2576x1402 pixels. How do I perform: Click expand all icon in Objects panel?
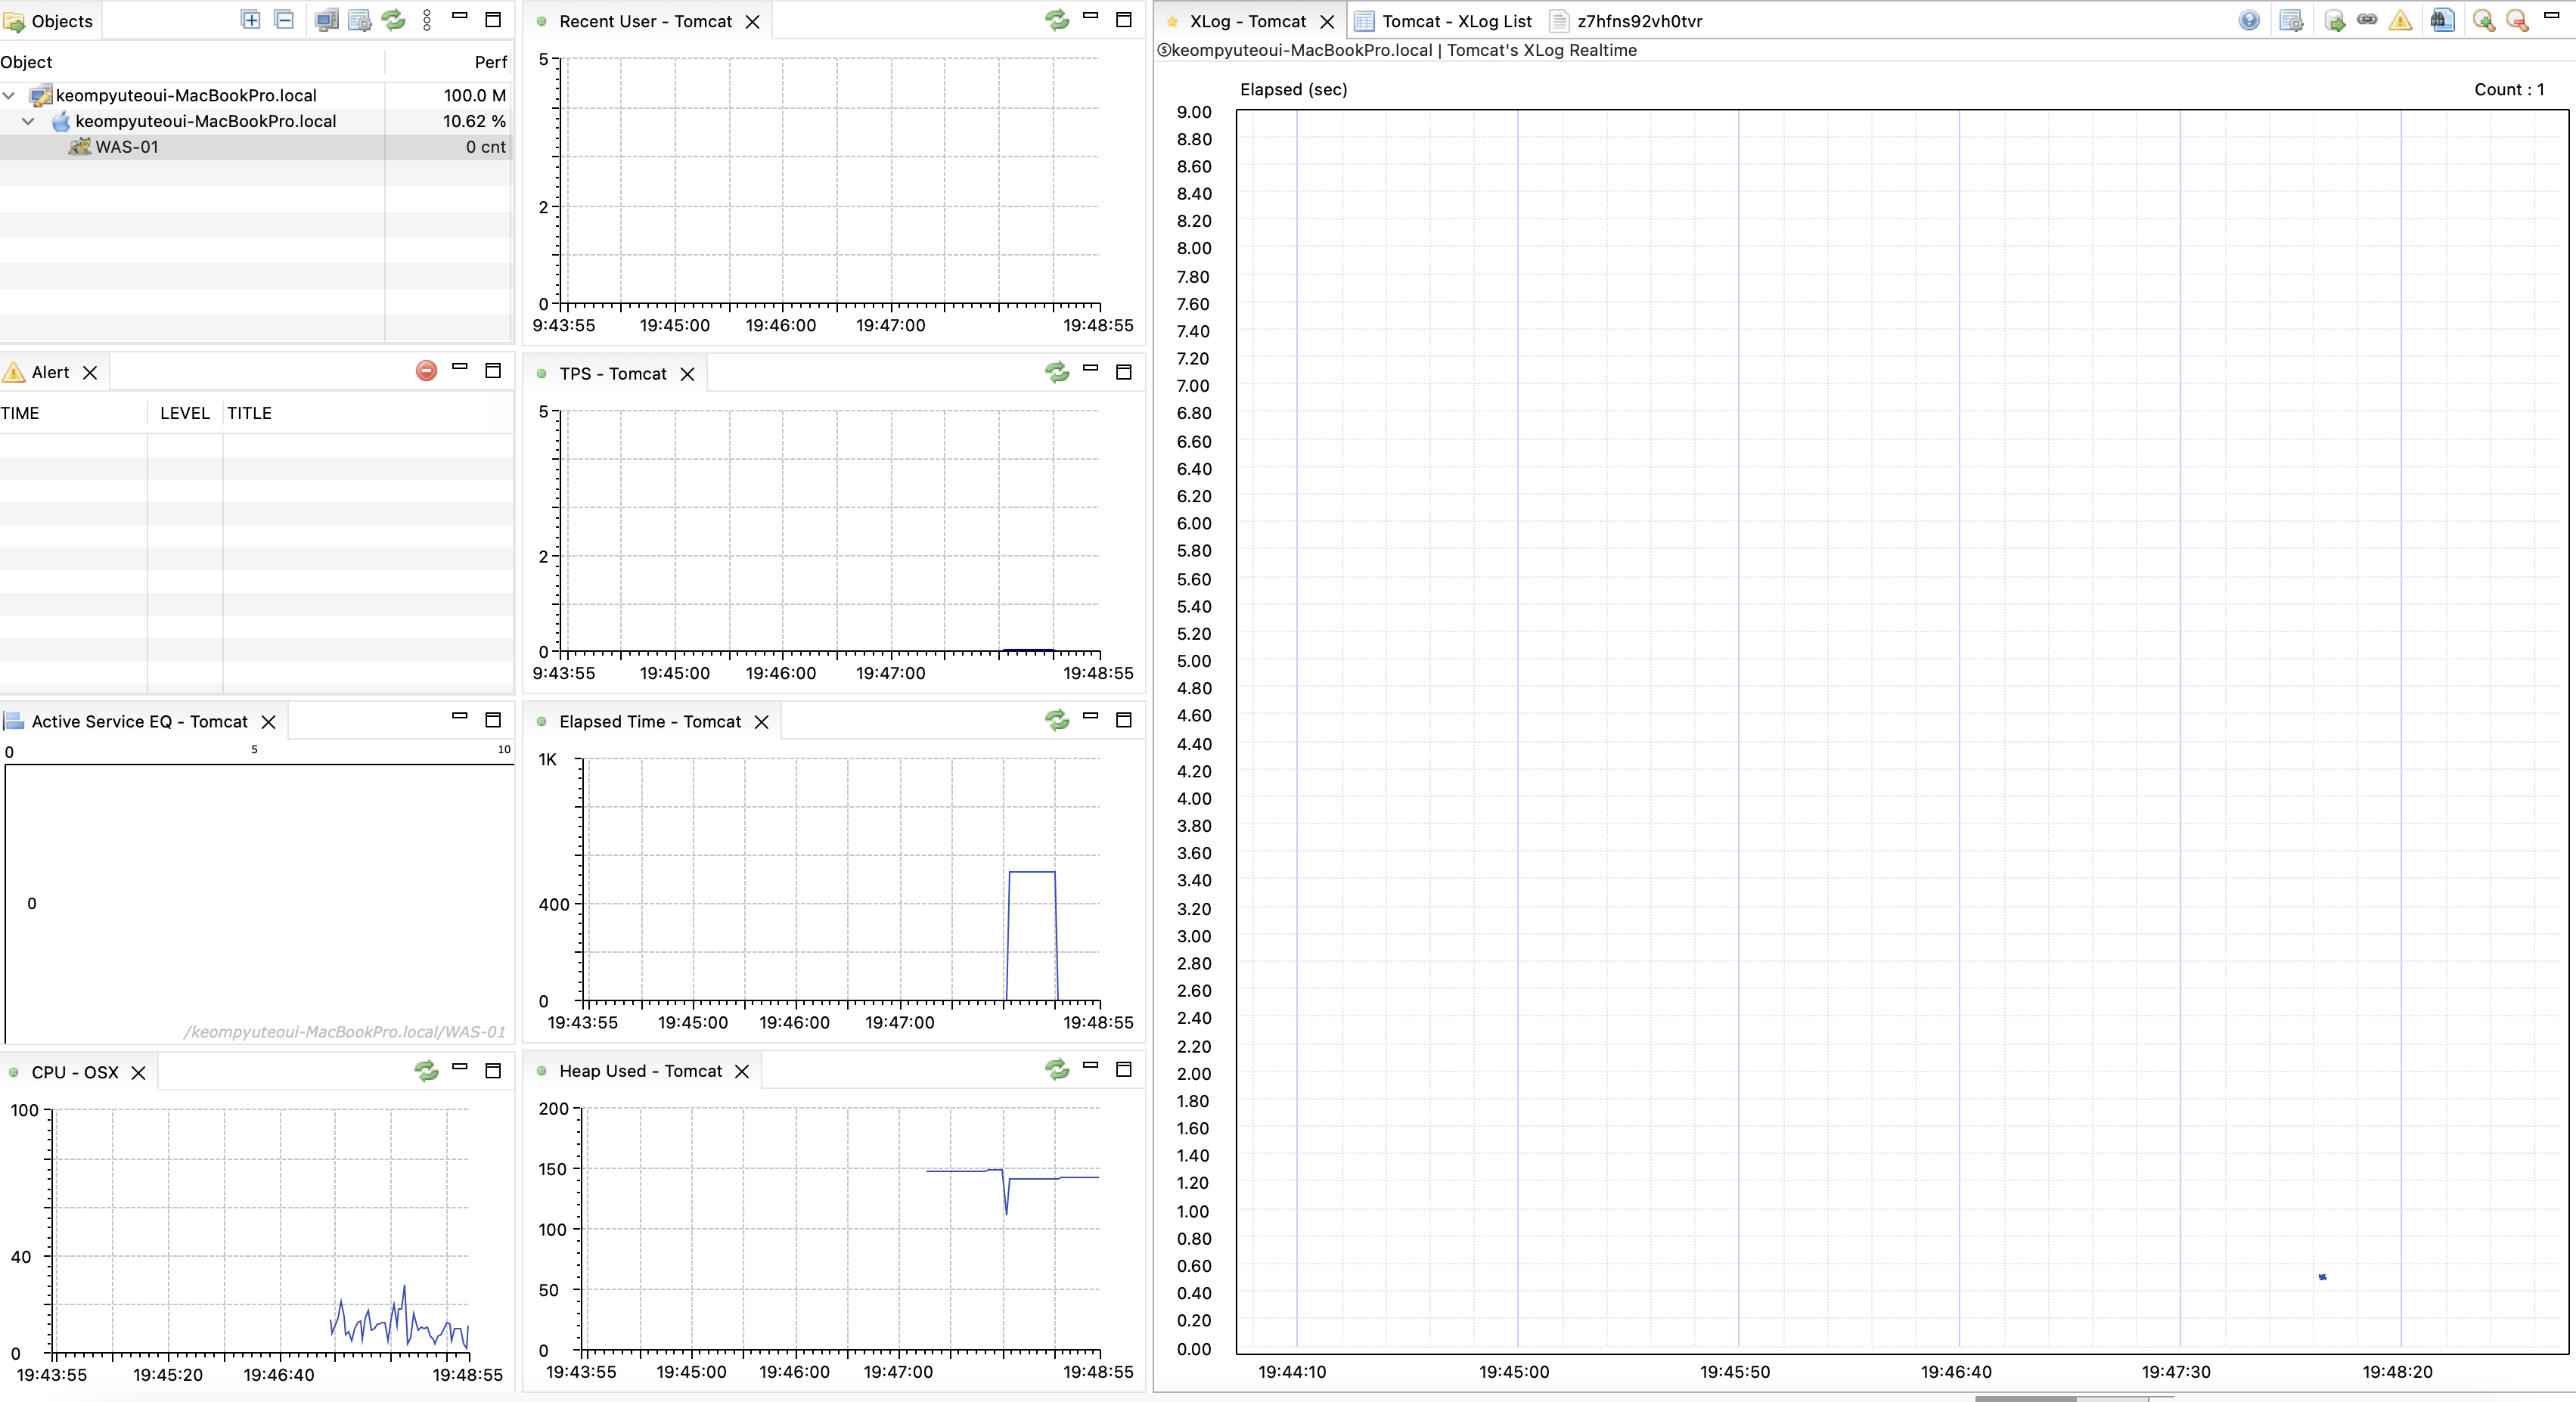[251, 20]
